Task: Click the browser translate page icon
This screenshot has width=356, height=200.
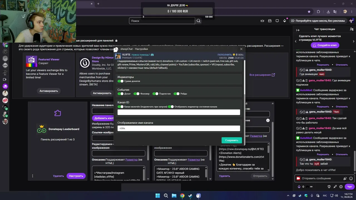Action: [x=335, y=12]
